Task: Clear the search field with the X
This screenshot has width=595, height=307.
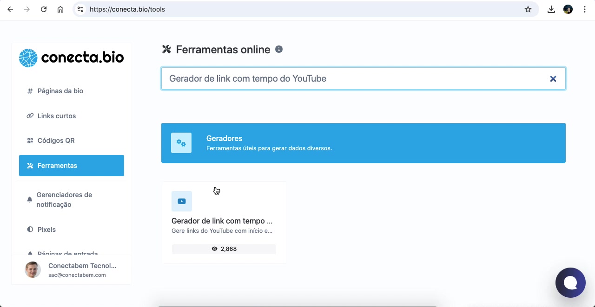Action: 553,78
